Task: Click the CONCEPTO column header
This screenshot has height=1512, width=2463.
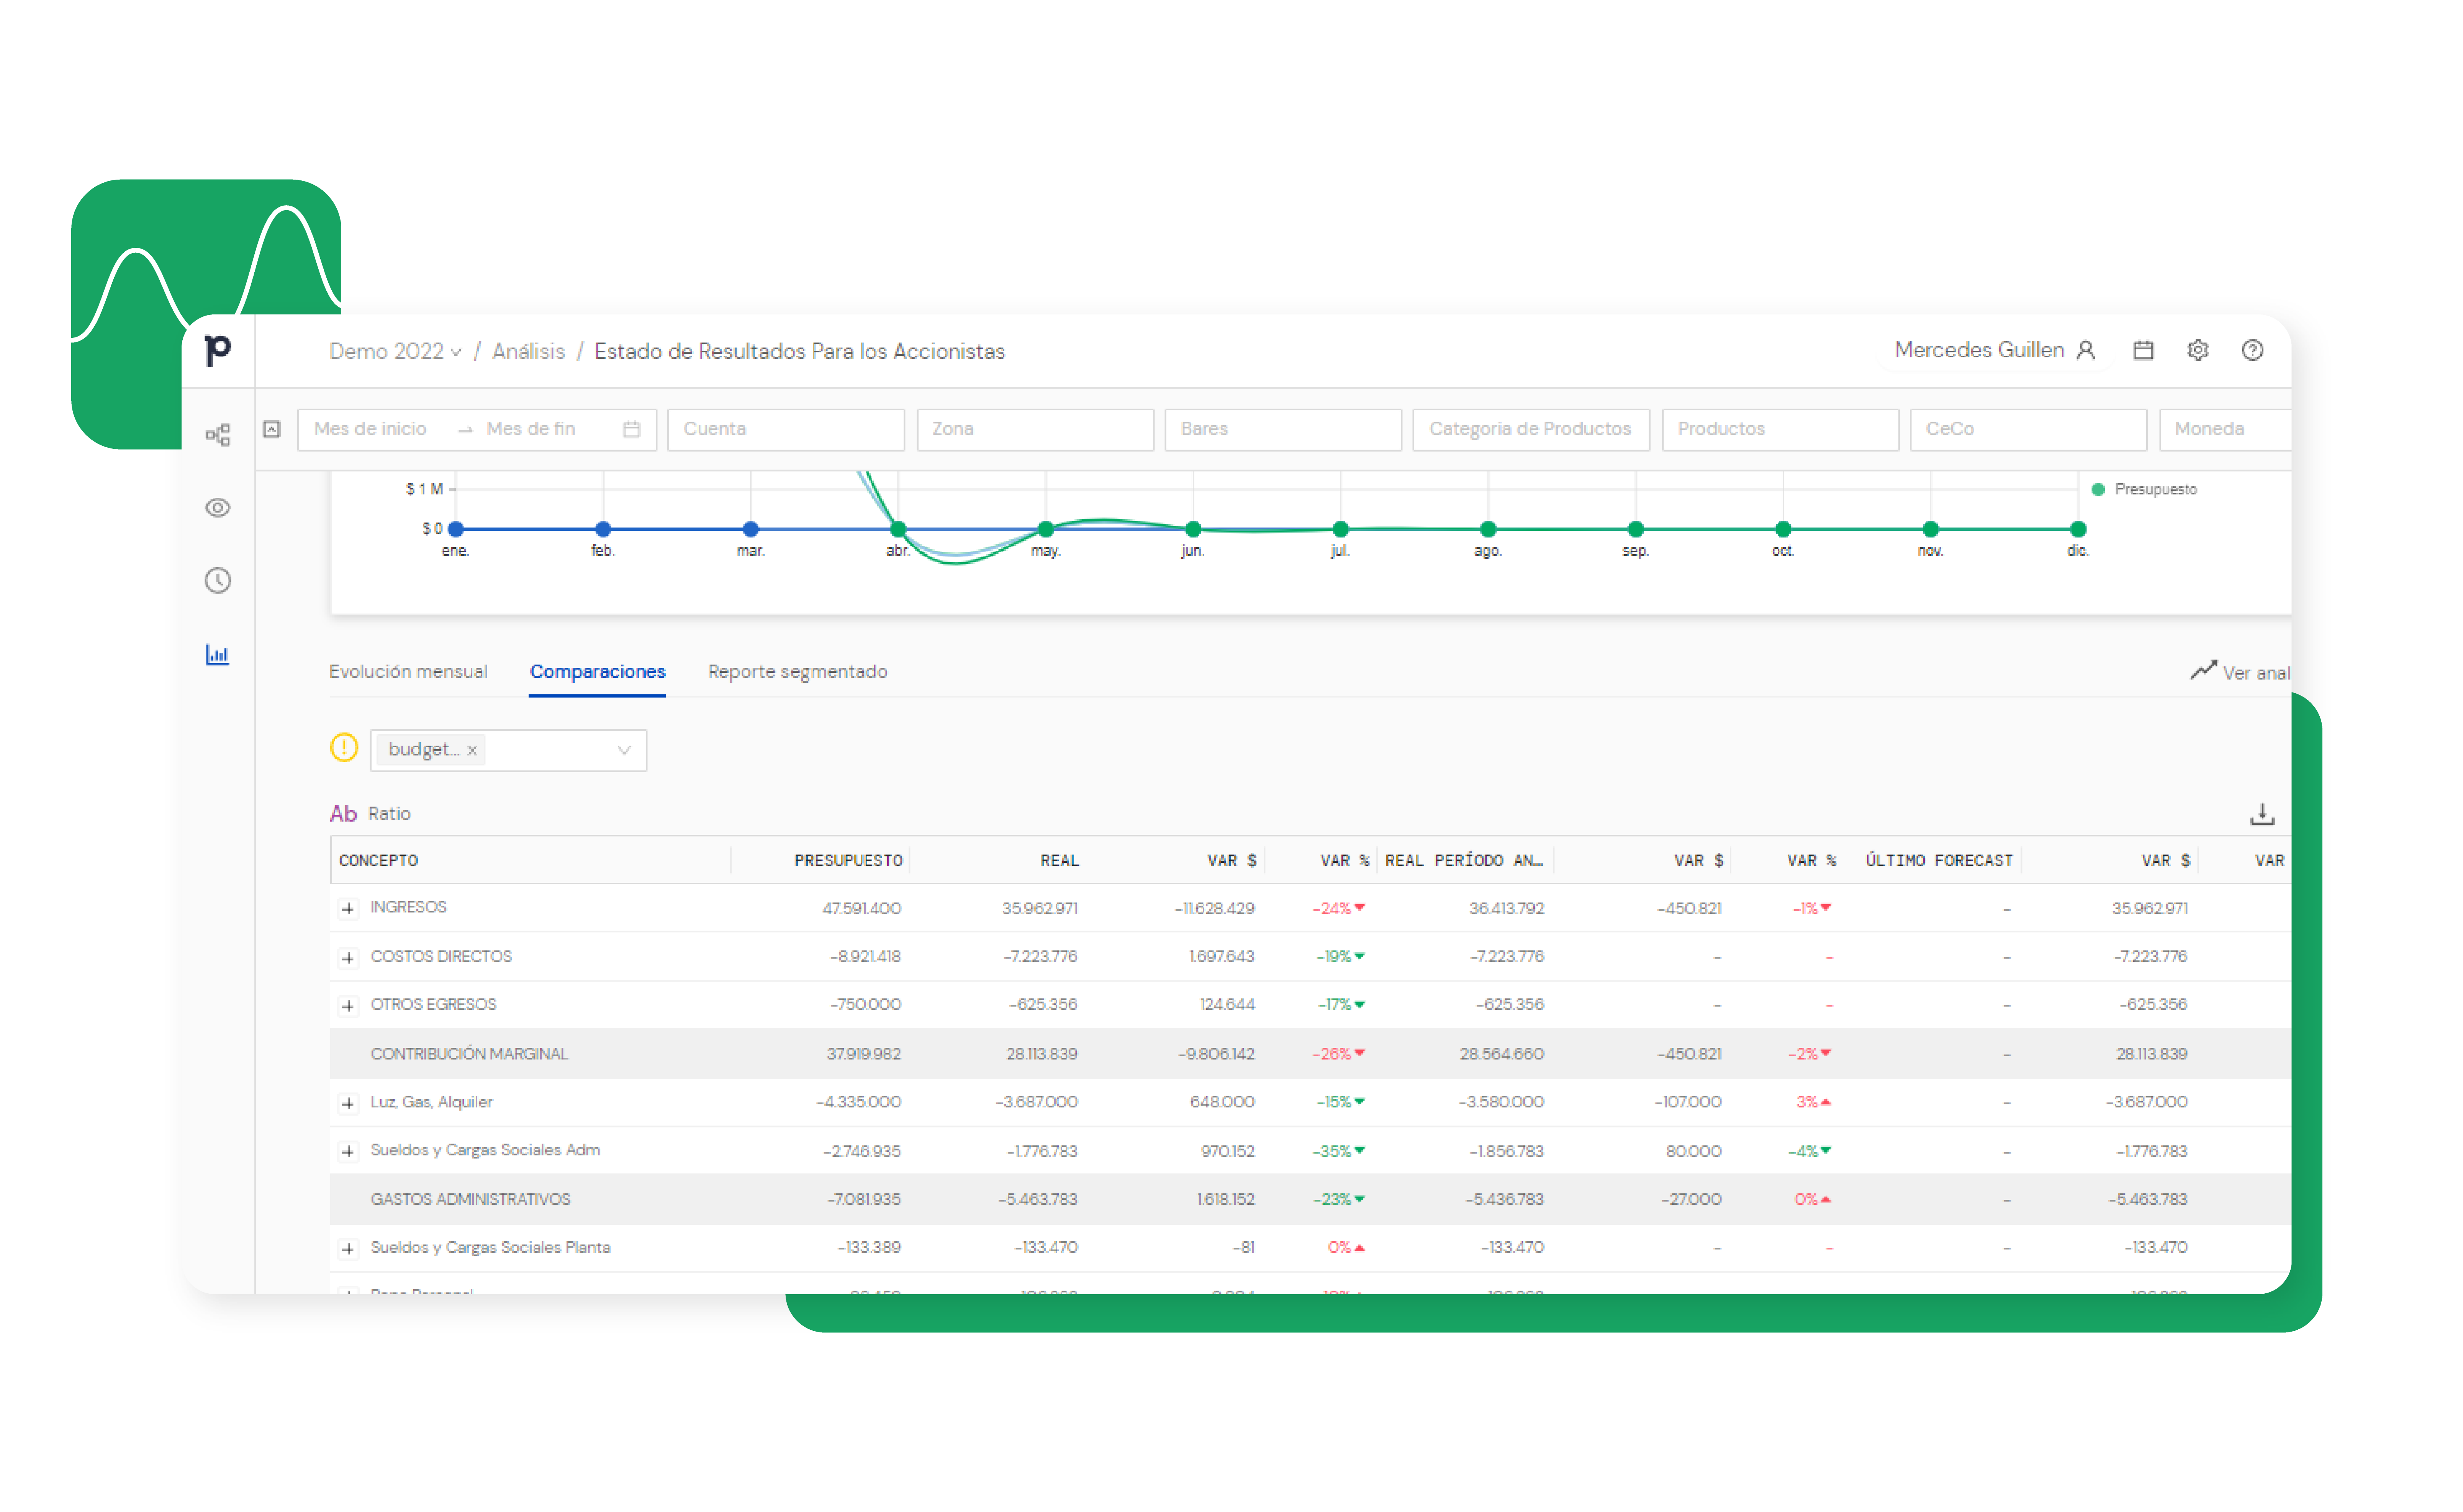Action: click(x=378, y=860)
